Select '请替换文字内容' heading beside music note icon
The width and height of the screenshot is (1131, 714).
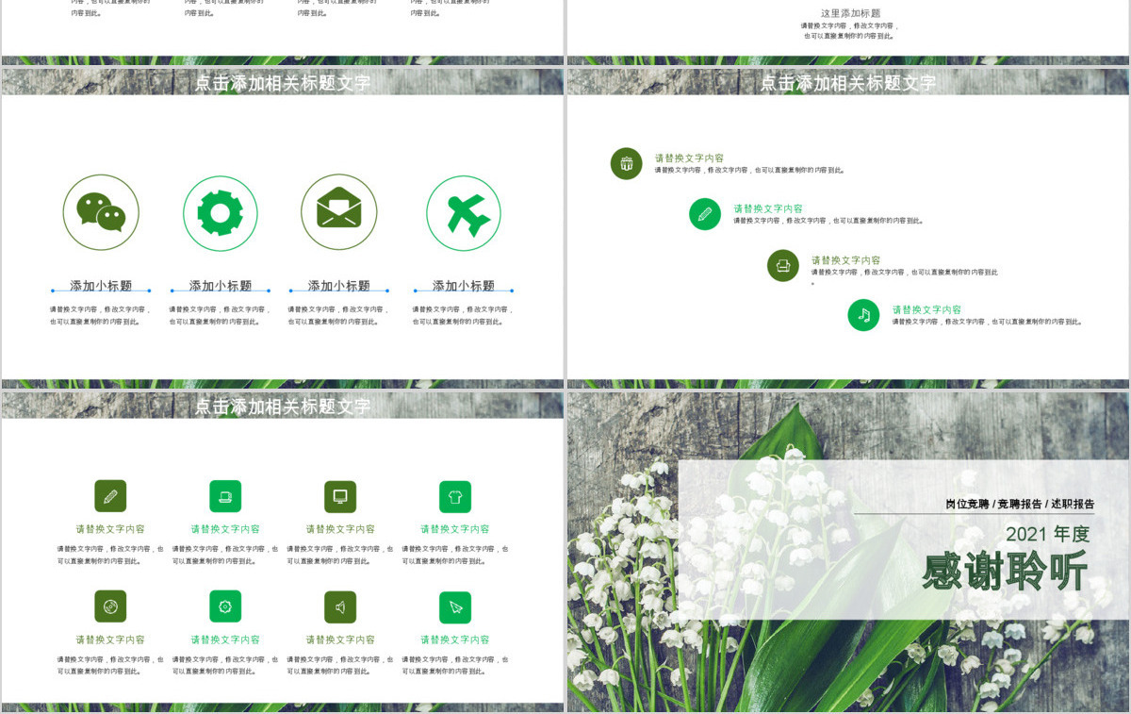pyautogui.click(x=927, y=309)
